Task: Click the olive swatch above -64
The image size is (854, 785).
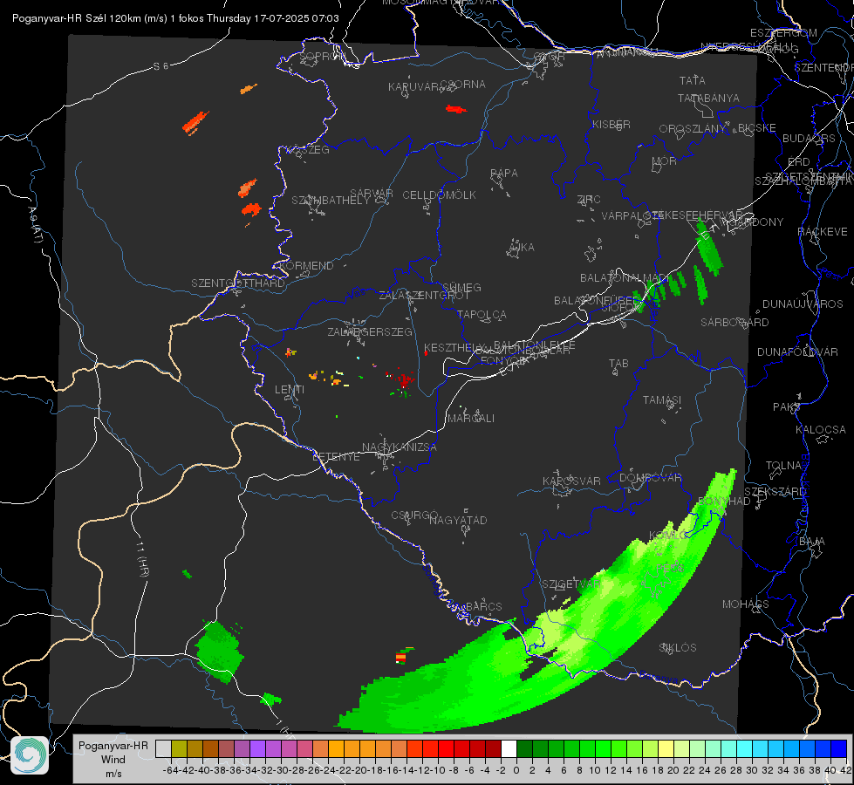Action: pos(179,748)
